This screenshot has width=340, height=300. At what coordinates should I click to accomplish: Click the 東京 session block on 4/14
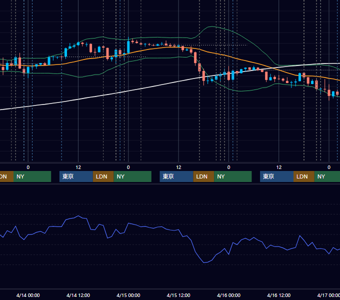[x=76, y=176]
